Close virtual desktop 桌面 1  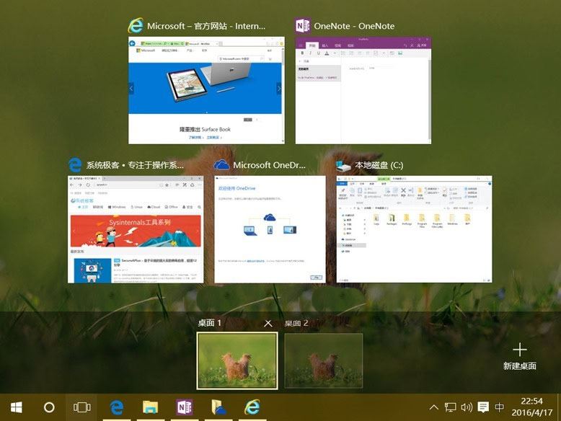coord(268,324)
